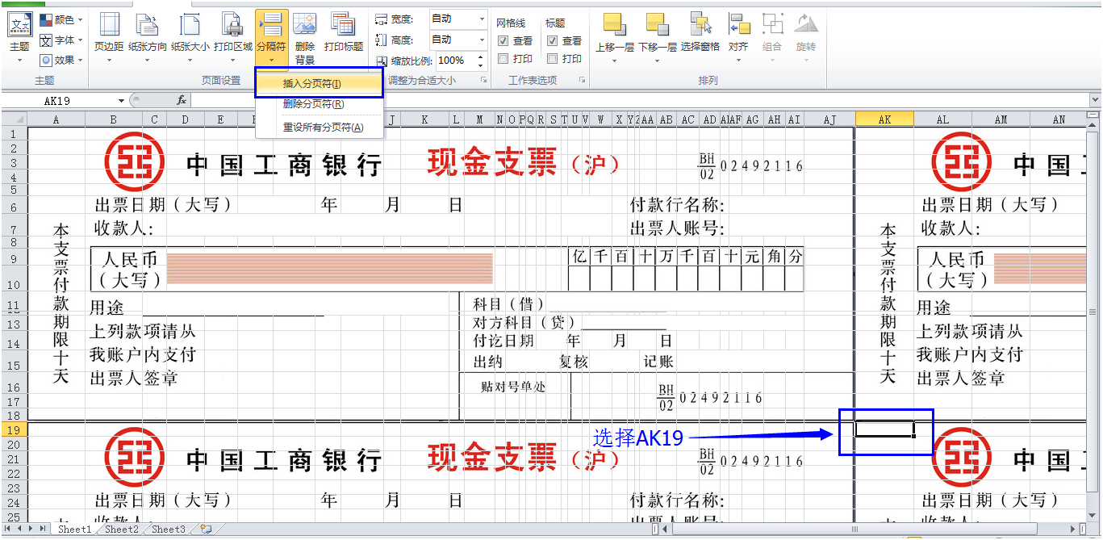
Task: Open the 主题 themes gallery
Action: tap(19, 37)
